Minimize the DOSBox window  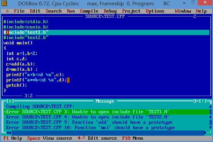click(x=184, y=3)
